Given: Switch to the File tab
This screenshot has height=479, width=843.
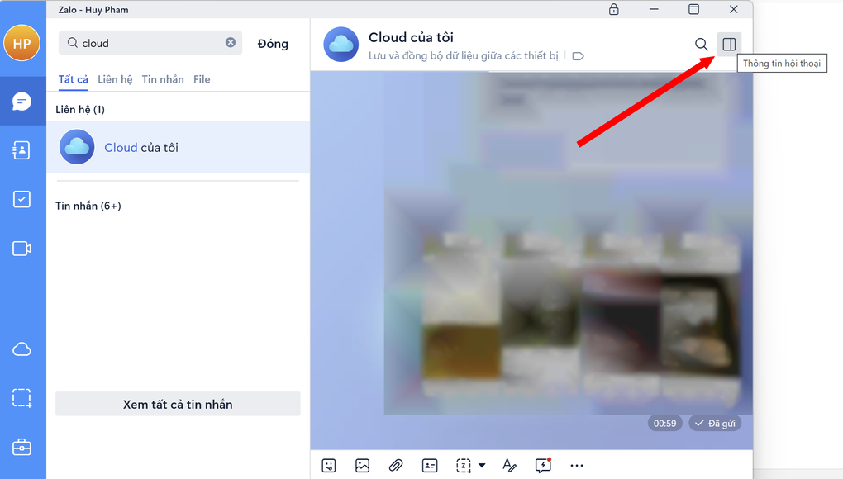Looking at the screenshot, I should (202, 79).
